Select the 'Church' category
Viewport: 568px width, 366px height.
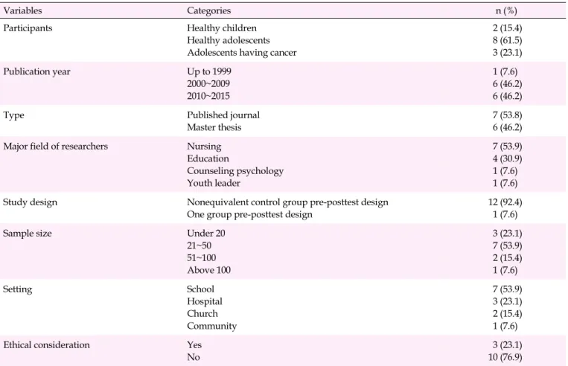tap(202, 313)
